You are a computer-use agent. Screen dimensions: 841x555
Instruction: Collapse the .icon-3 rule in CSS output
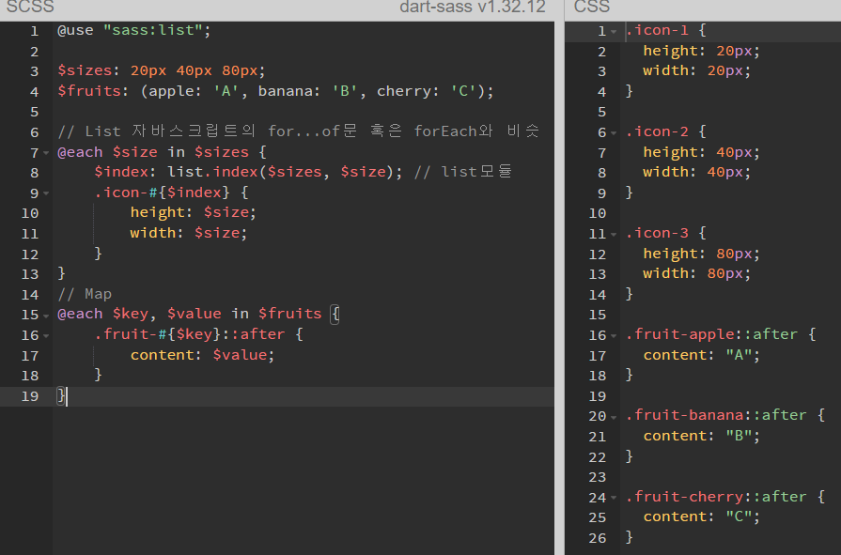coord(614,234)
